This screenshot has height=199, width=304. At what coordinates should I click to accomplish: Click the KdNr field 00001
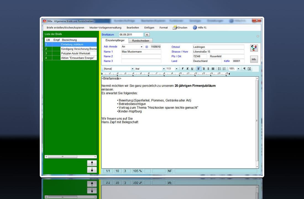pos(238,61)
